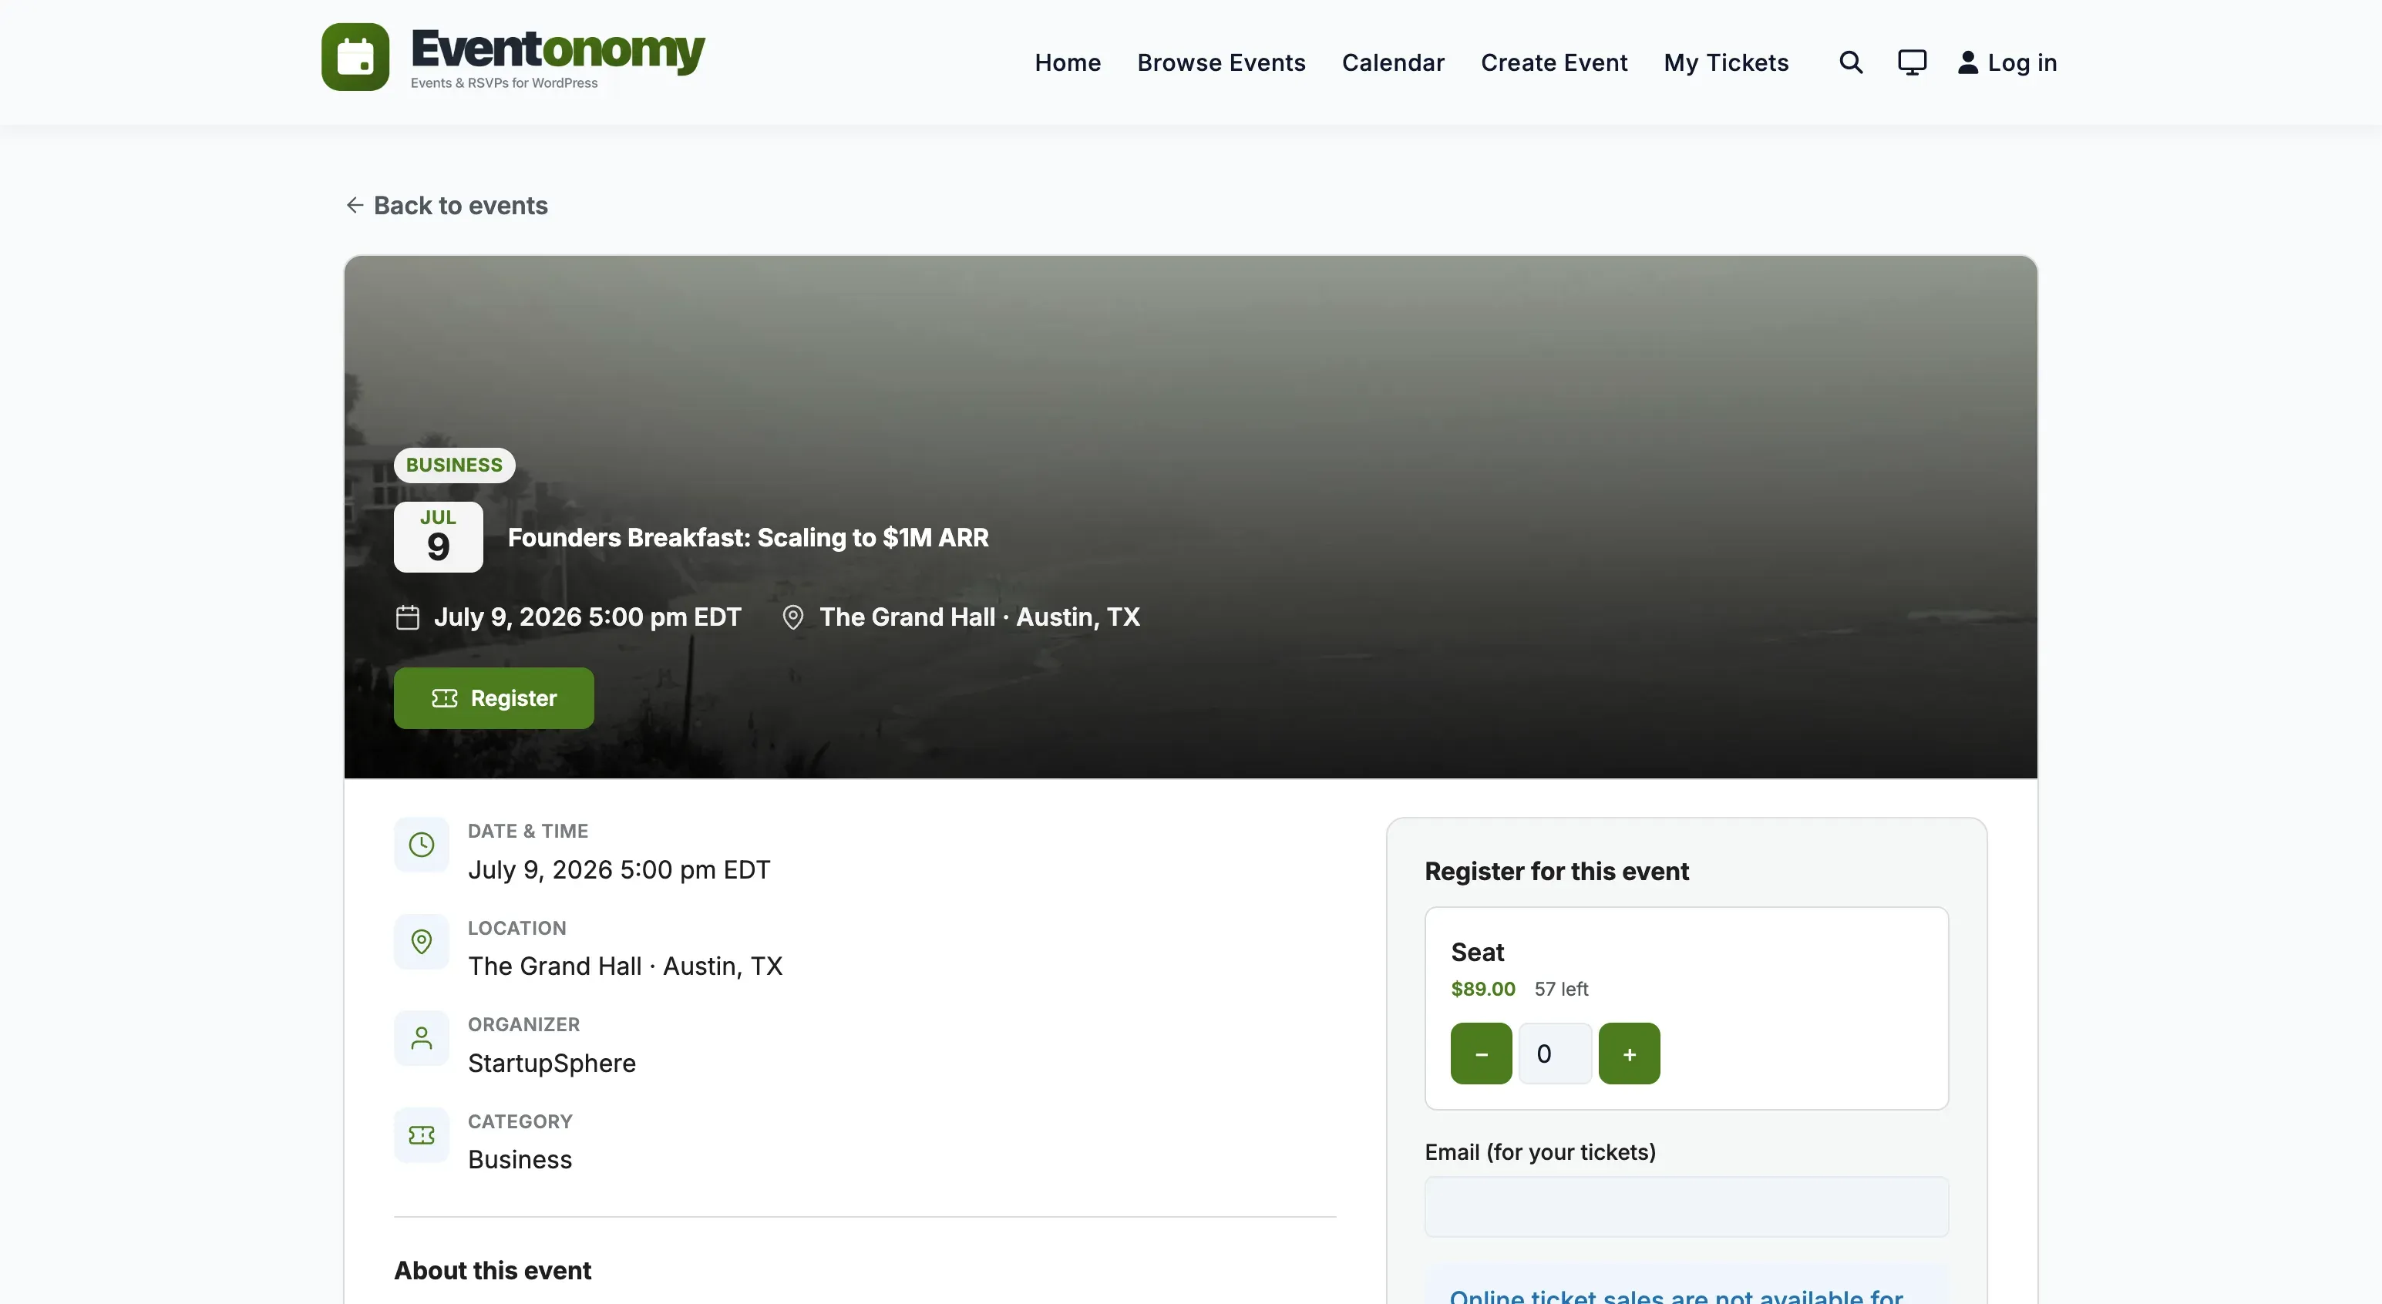Screen dimensions: 2382x1304
Task: Click the 57 left availability text
Action: click(1561, 989)
